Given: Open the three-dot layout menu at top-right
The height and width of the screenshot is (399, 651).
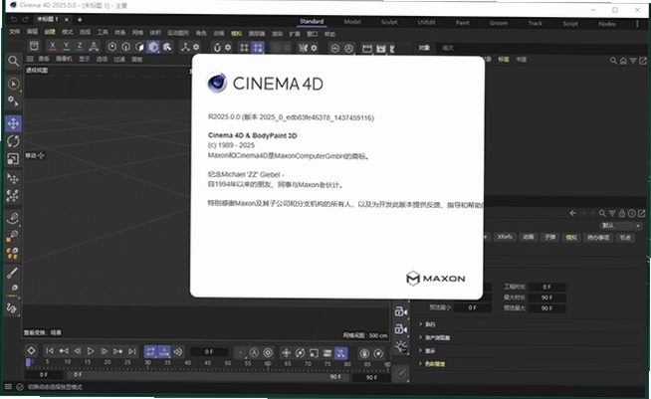Looking at the screenshot, I should point(637,24).
